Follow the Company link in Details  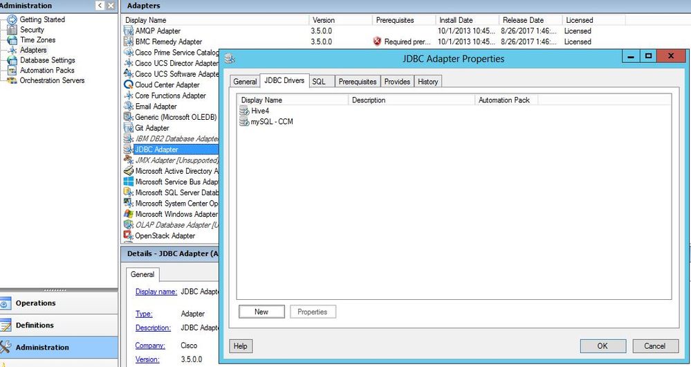point(150,346)
